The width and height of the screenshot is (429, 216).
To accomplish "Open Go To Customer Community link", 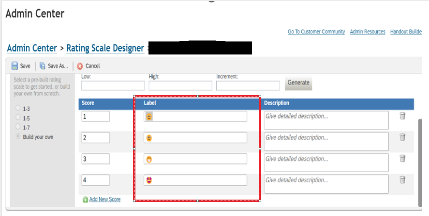I will pos(316,32).
